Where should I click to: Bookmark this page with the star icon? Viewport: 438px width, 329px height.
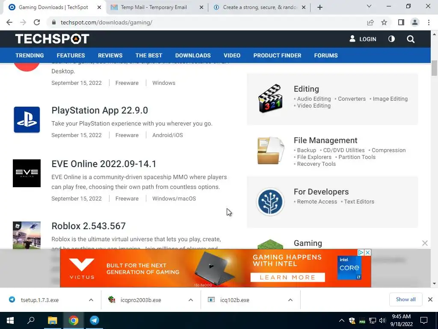click(x=385, y=22)
